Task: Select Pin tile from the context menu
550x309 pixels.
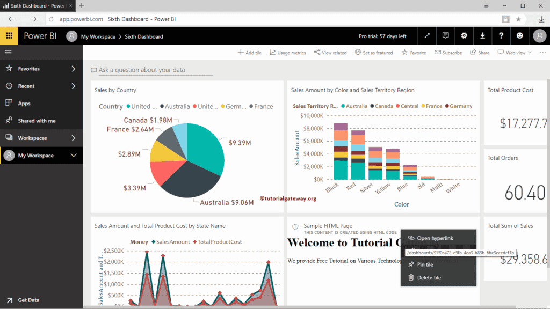Action: click(x=424, y=264)
